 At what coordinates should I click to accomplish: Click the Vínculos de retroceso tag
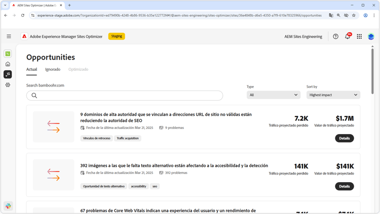tap(96, 138)
